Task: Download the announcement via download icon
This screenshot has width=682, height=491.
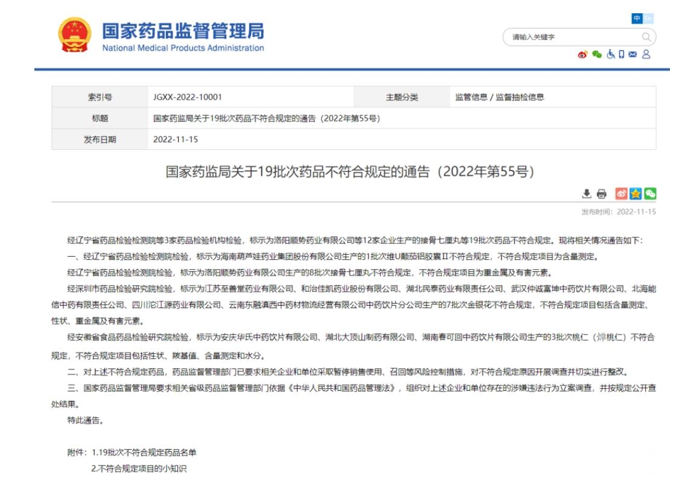Action: (586, 194)
